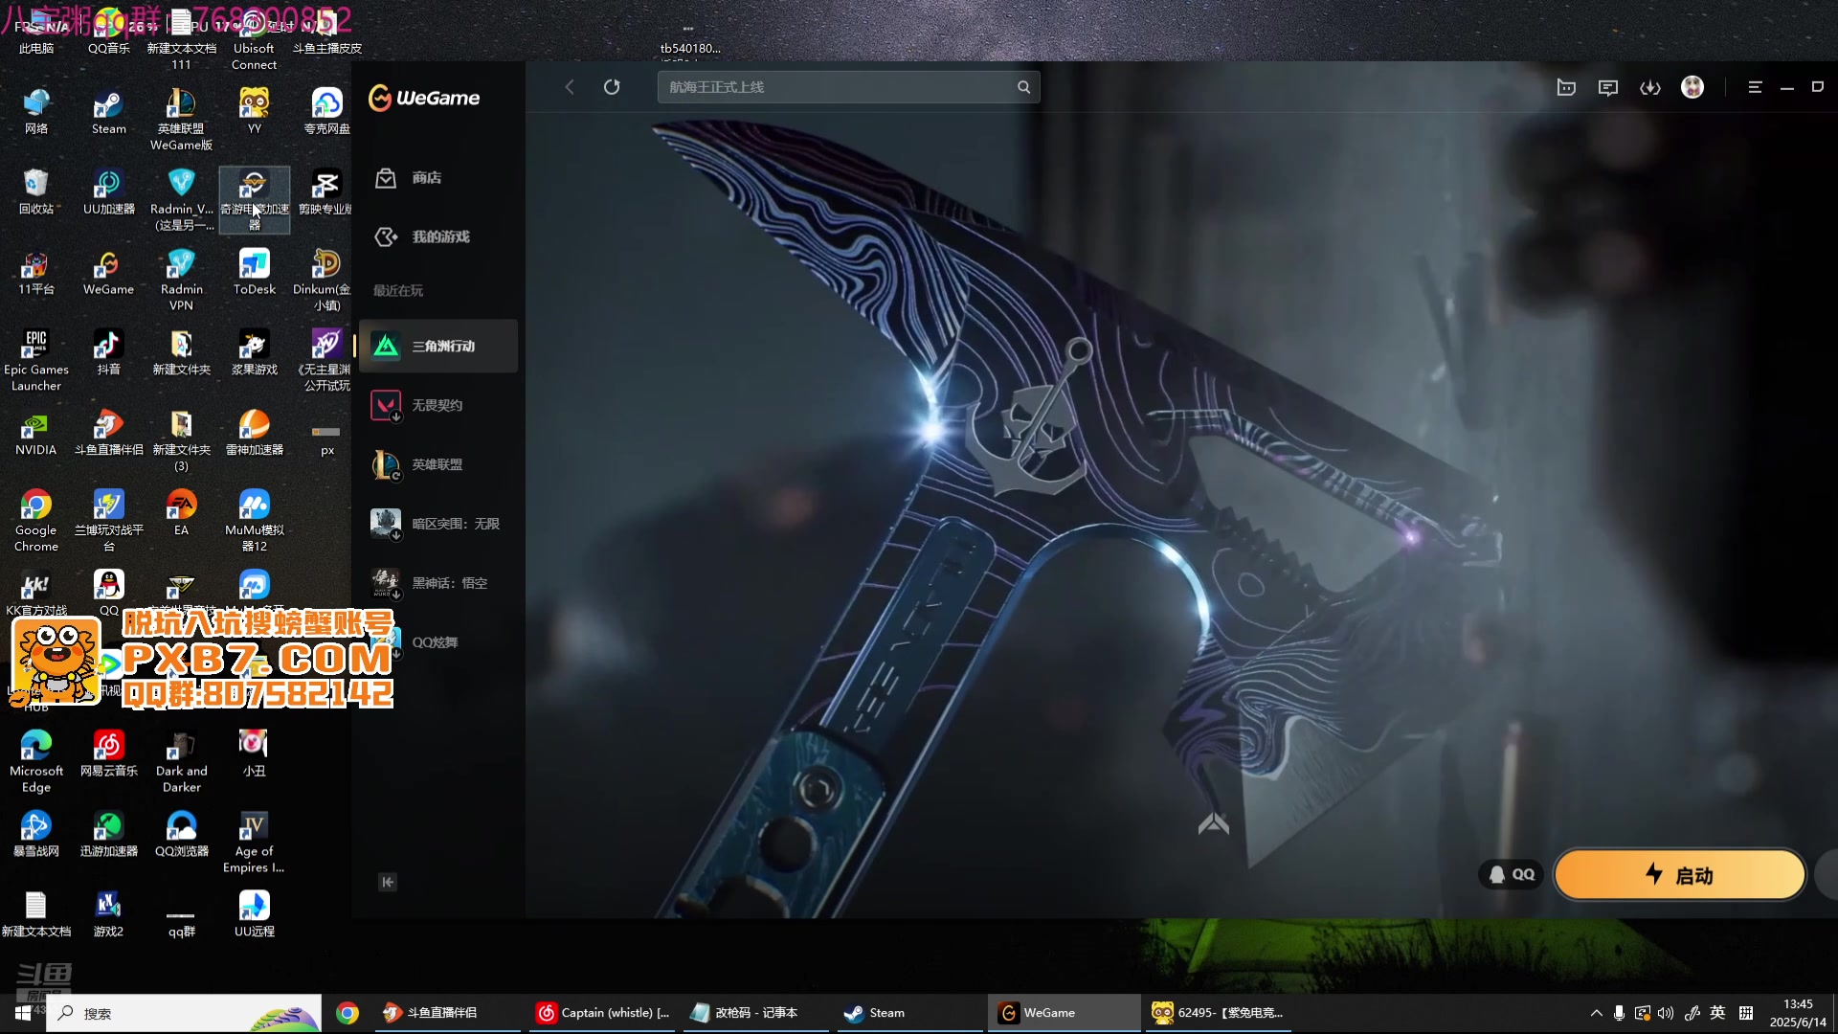This screenshot has height=1034, width=1838.
Task: Select the Google Chrome desktop icon
Action: pos(35,522)
